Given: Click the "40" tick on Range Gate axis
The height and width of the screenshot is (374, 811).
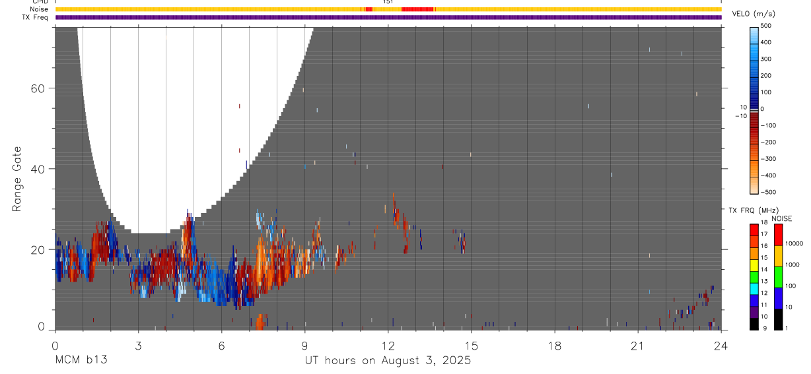Looking at the screenshot, I should pos(38,169).
